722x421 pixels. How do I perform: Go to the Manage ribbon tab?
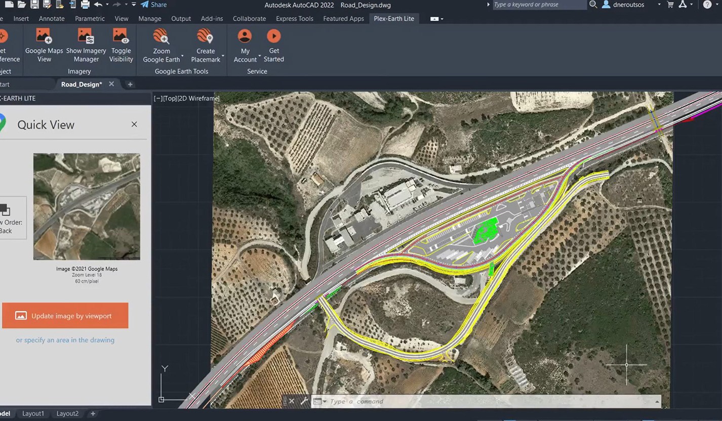(x=150, y=18)
